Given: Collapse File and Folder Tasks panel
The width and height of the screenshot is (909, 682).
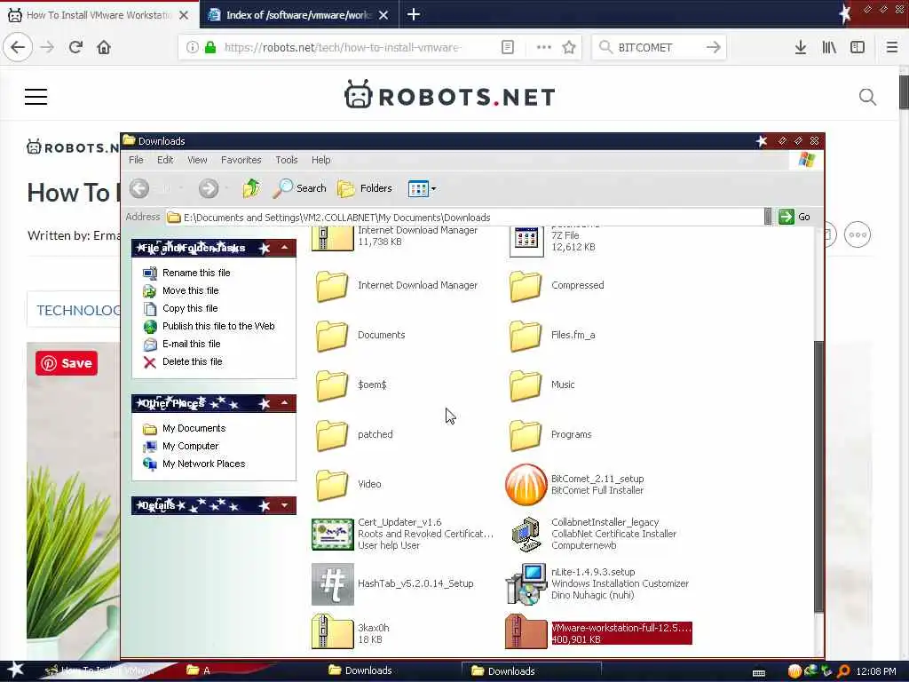Looking at the screenshot, I should (285, 249).
